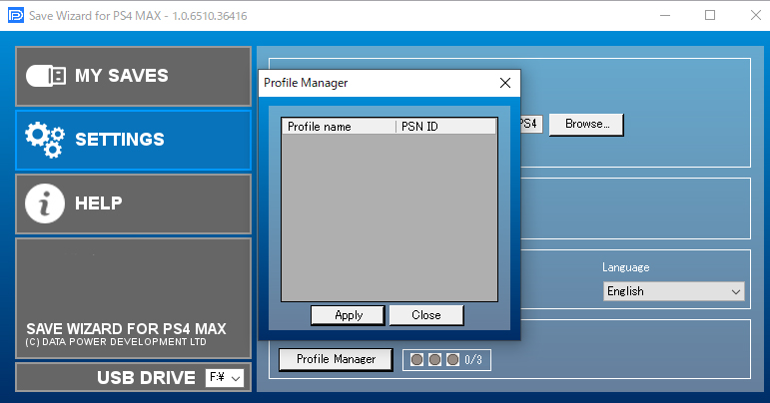Close the Profile Manager dialog with X
Image resolution: width=770 pixels, height=403 pixels.
pos(504,83)
